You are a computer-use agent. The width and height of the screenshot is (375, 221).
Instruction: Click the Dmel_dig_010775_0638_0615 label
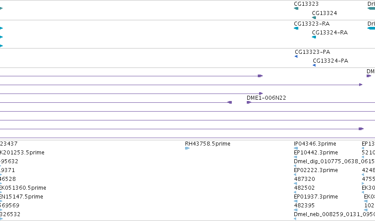pyautogui.click(x=334, y=161)
